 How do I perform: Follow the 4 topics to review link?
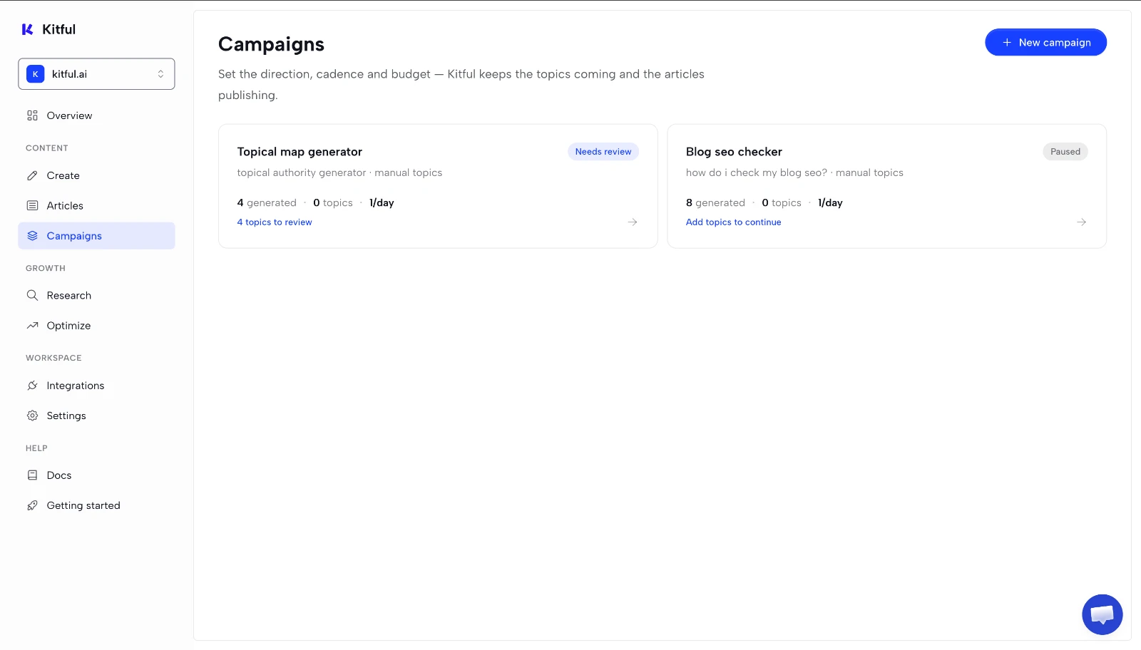point(275,222)
